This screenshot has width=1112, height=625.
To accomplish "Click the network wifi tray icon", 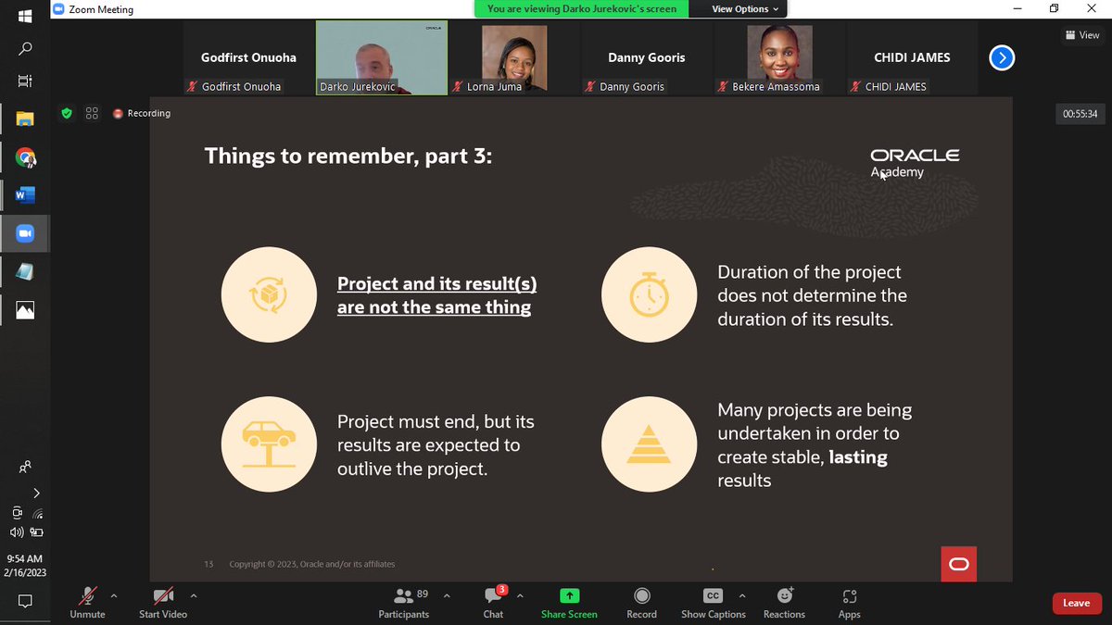I will (37, 513).
